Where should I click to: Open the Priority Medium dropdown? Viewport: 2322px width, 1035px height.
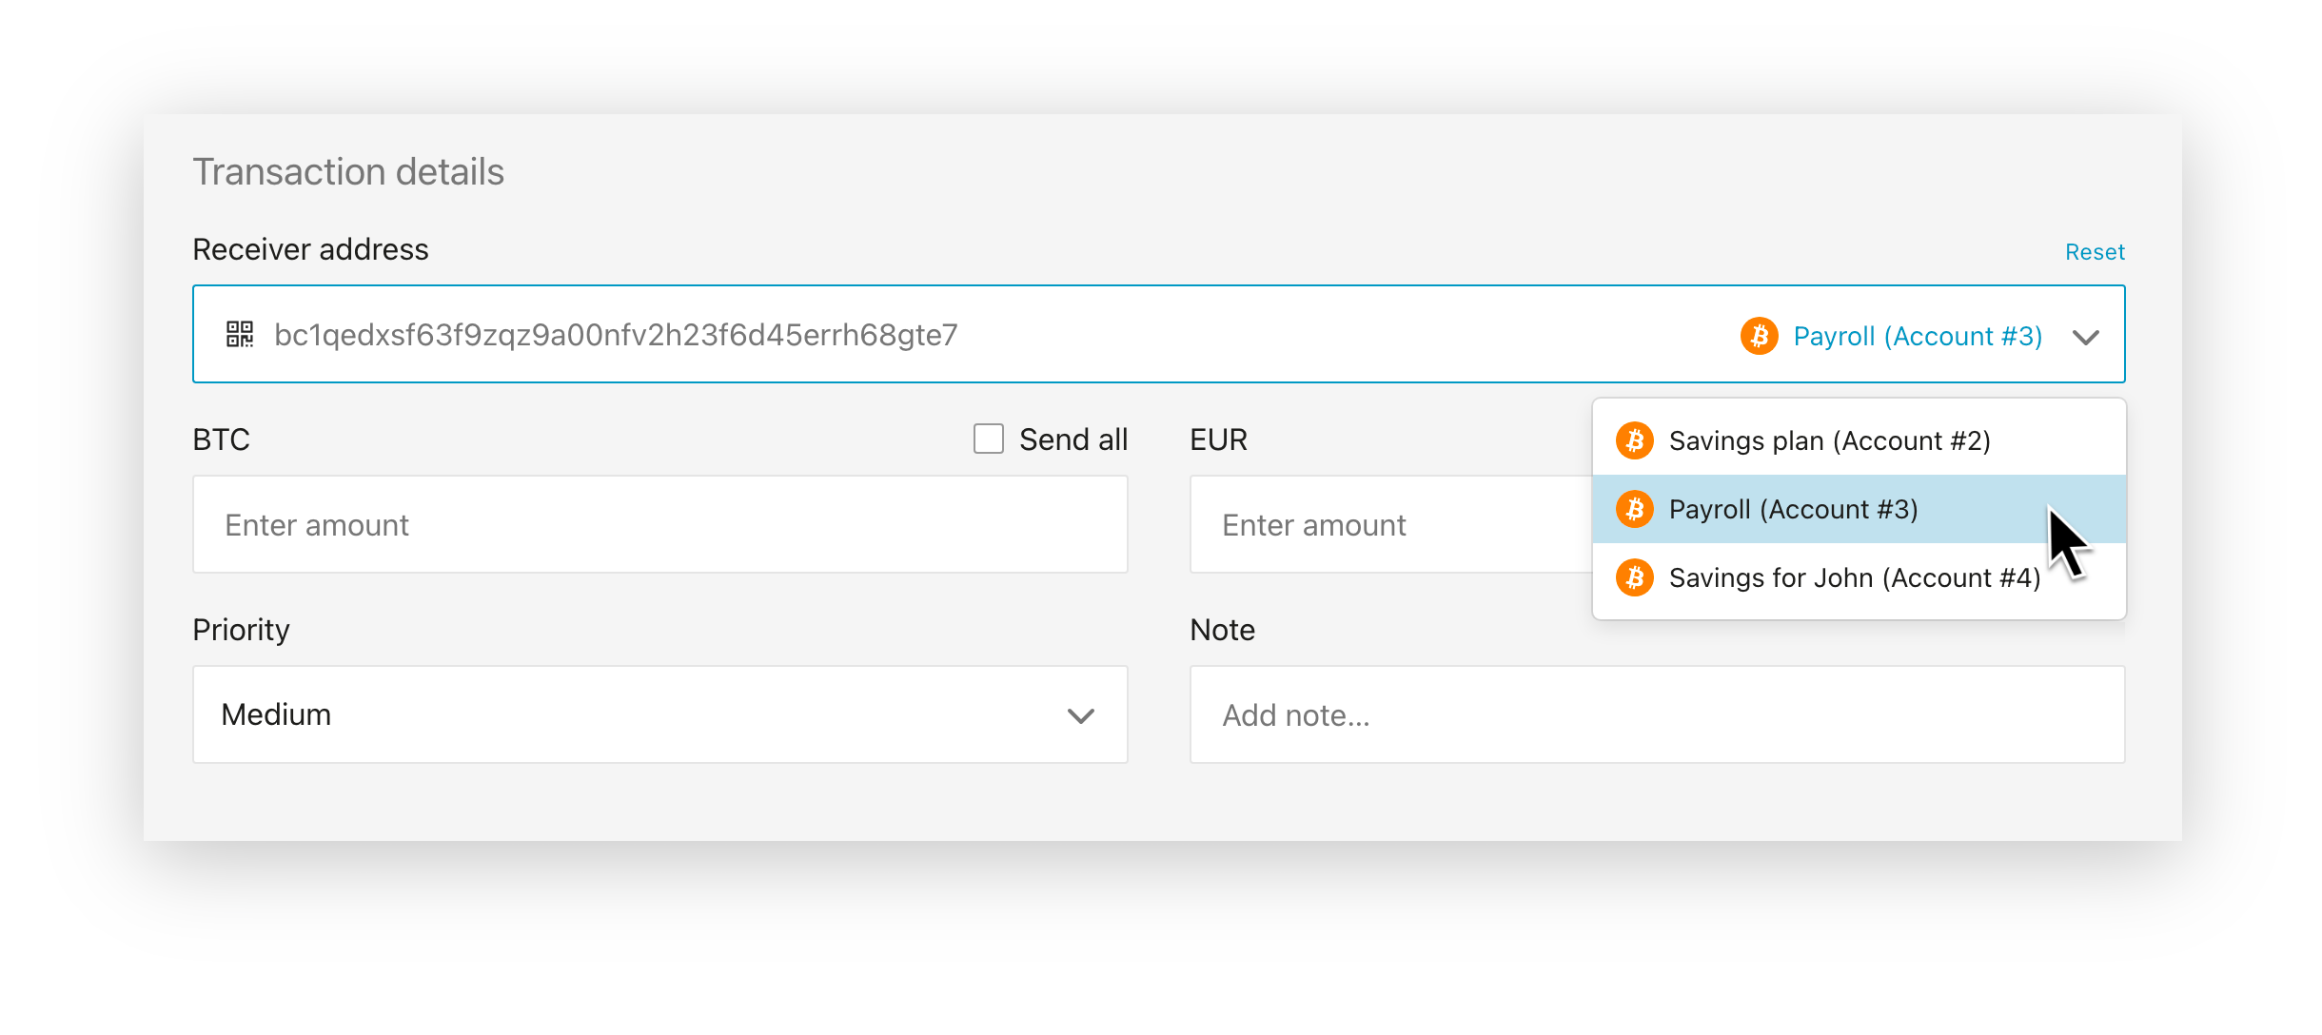tap(659, 714)
